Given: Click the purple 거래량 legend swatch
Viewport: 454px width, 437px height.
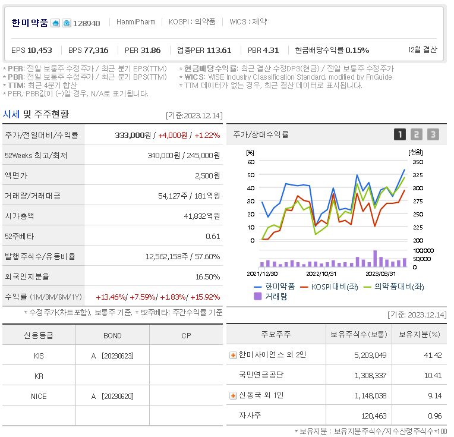Looking at the screenshot, I should click(258, 296).
